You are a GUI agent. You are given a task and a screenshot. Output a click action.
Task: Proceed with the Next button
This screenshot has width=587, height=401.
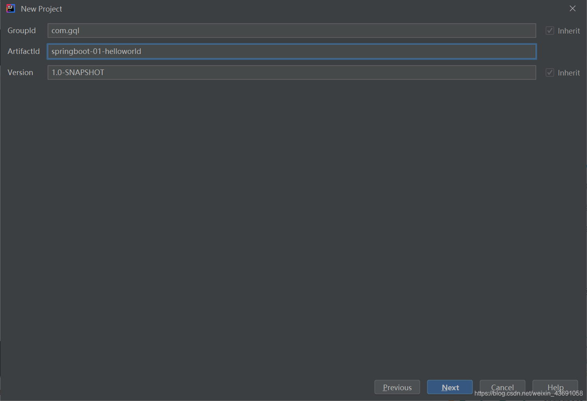pos(450,387)
